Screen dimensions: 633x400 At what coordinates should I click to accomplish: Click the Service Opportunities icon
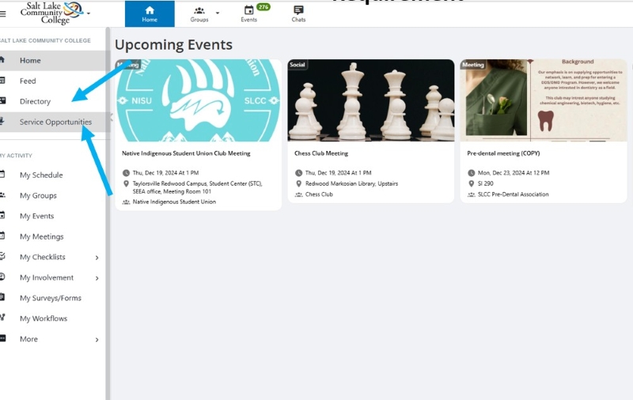click(x=2, y=122)
